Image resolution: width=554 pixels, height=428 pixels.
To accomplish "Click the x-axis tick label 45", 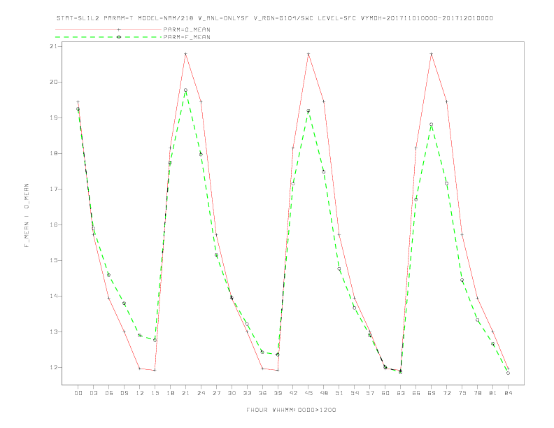I will tap(308, 393).
